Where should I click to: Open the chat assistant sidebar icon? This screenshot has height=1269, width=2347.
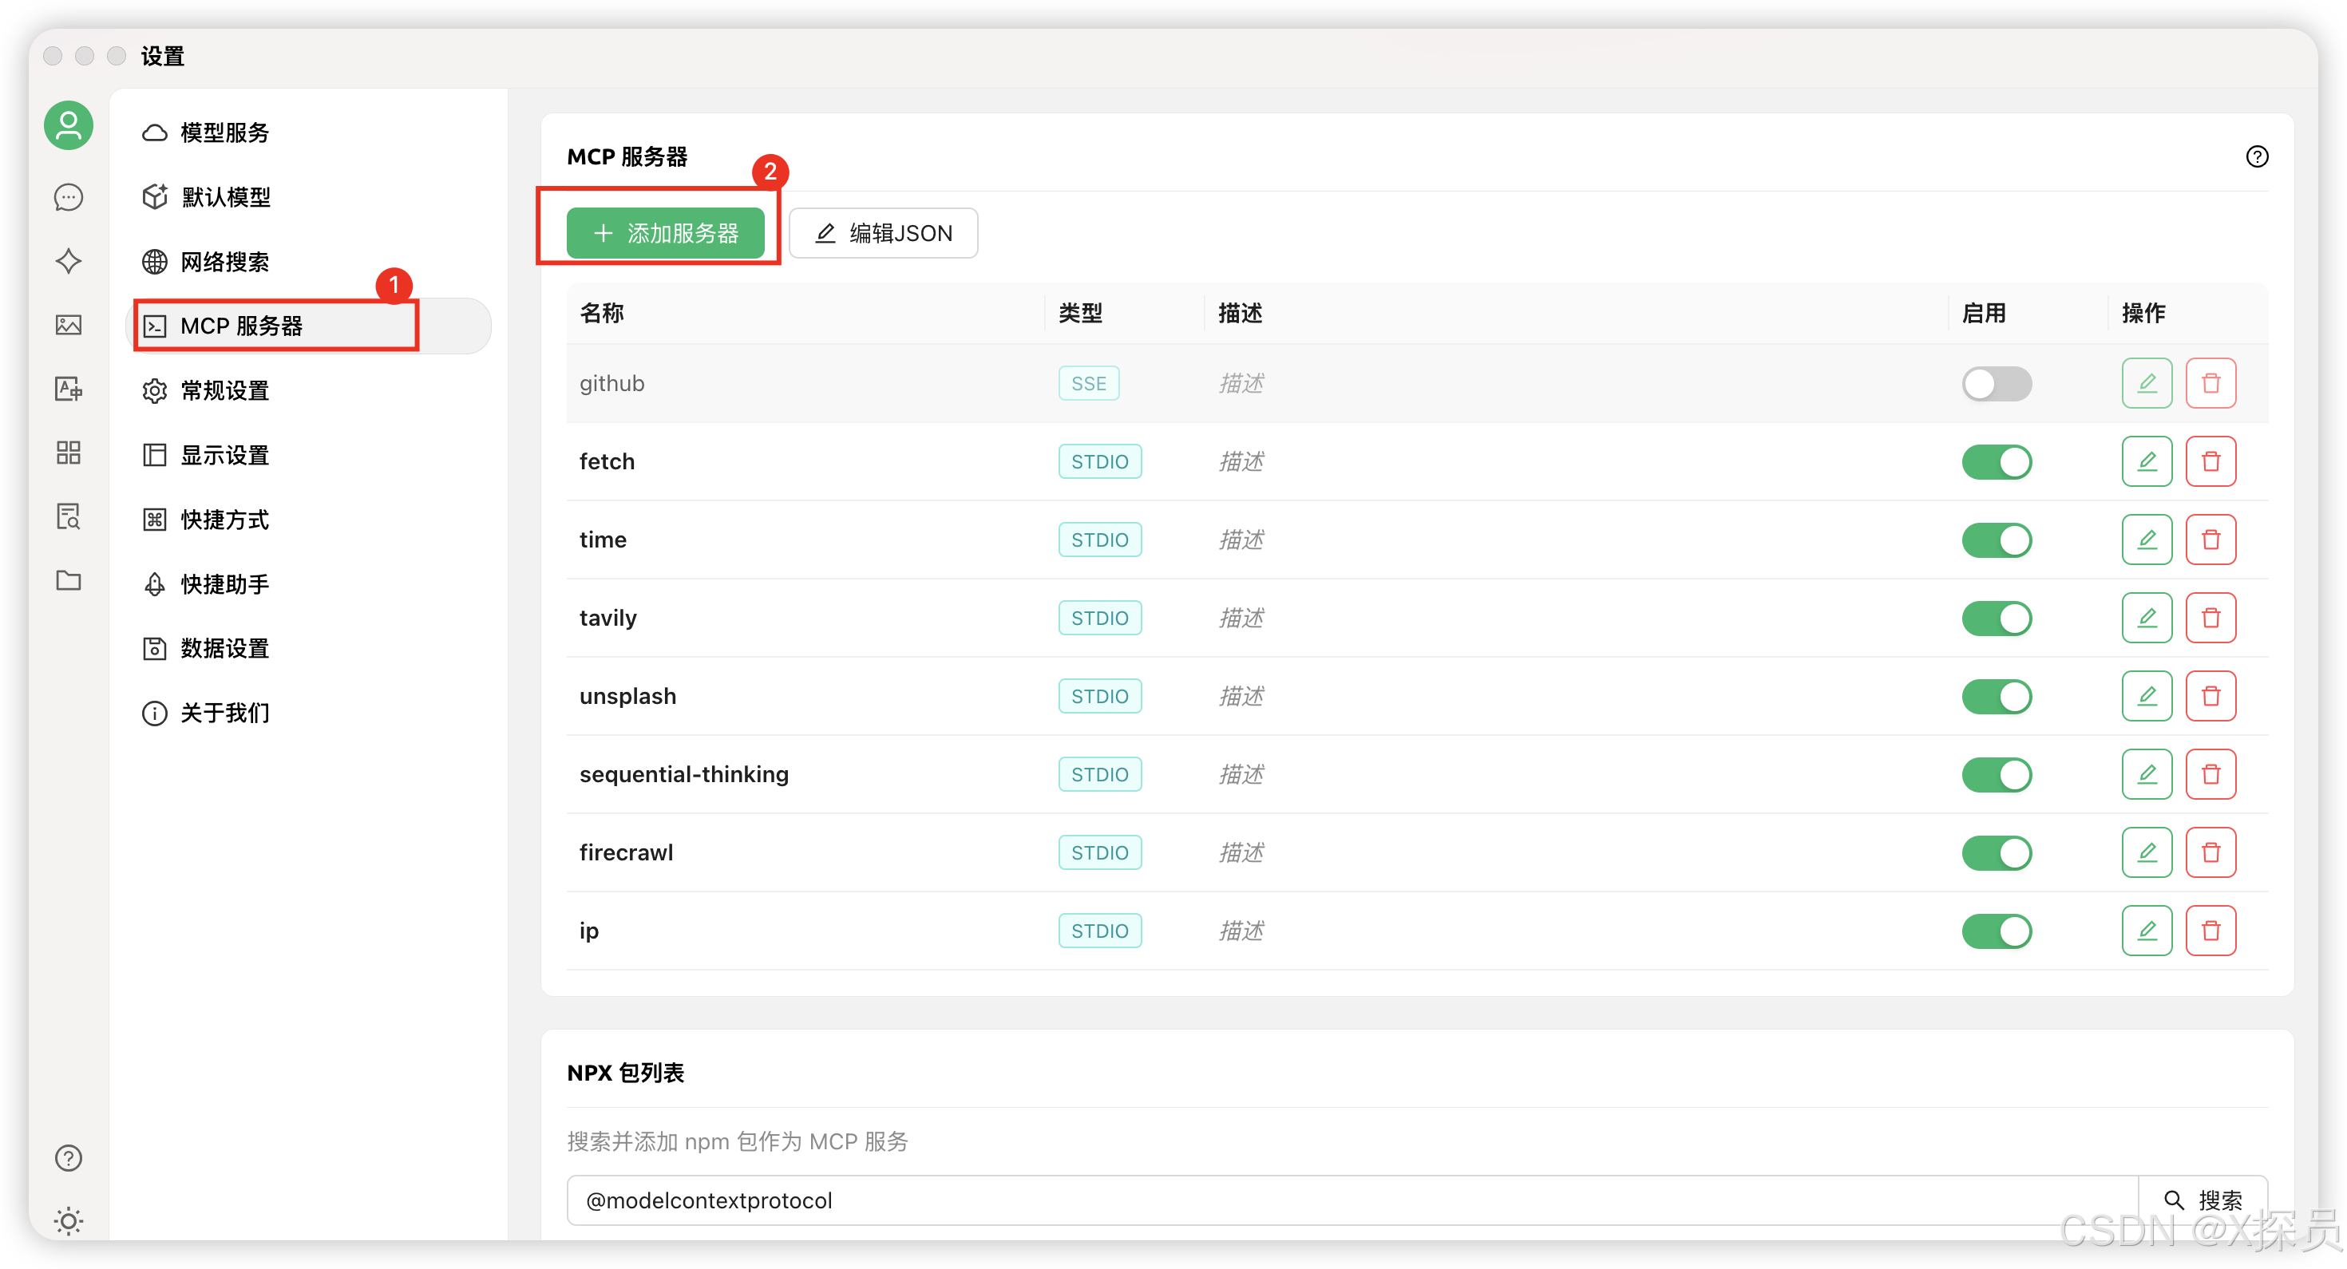coord(69,197)
